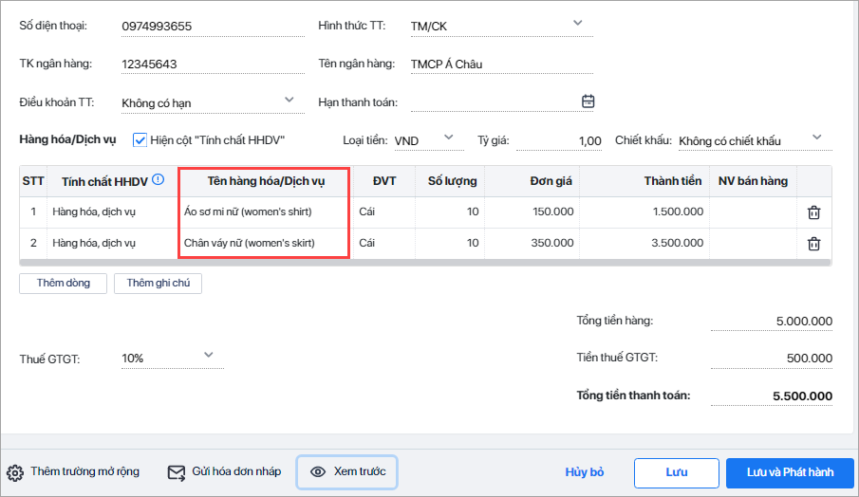Click Đơn giá 150.000 cell
This screenshot has width=859, height=497.
click(x=532, y=212)
